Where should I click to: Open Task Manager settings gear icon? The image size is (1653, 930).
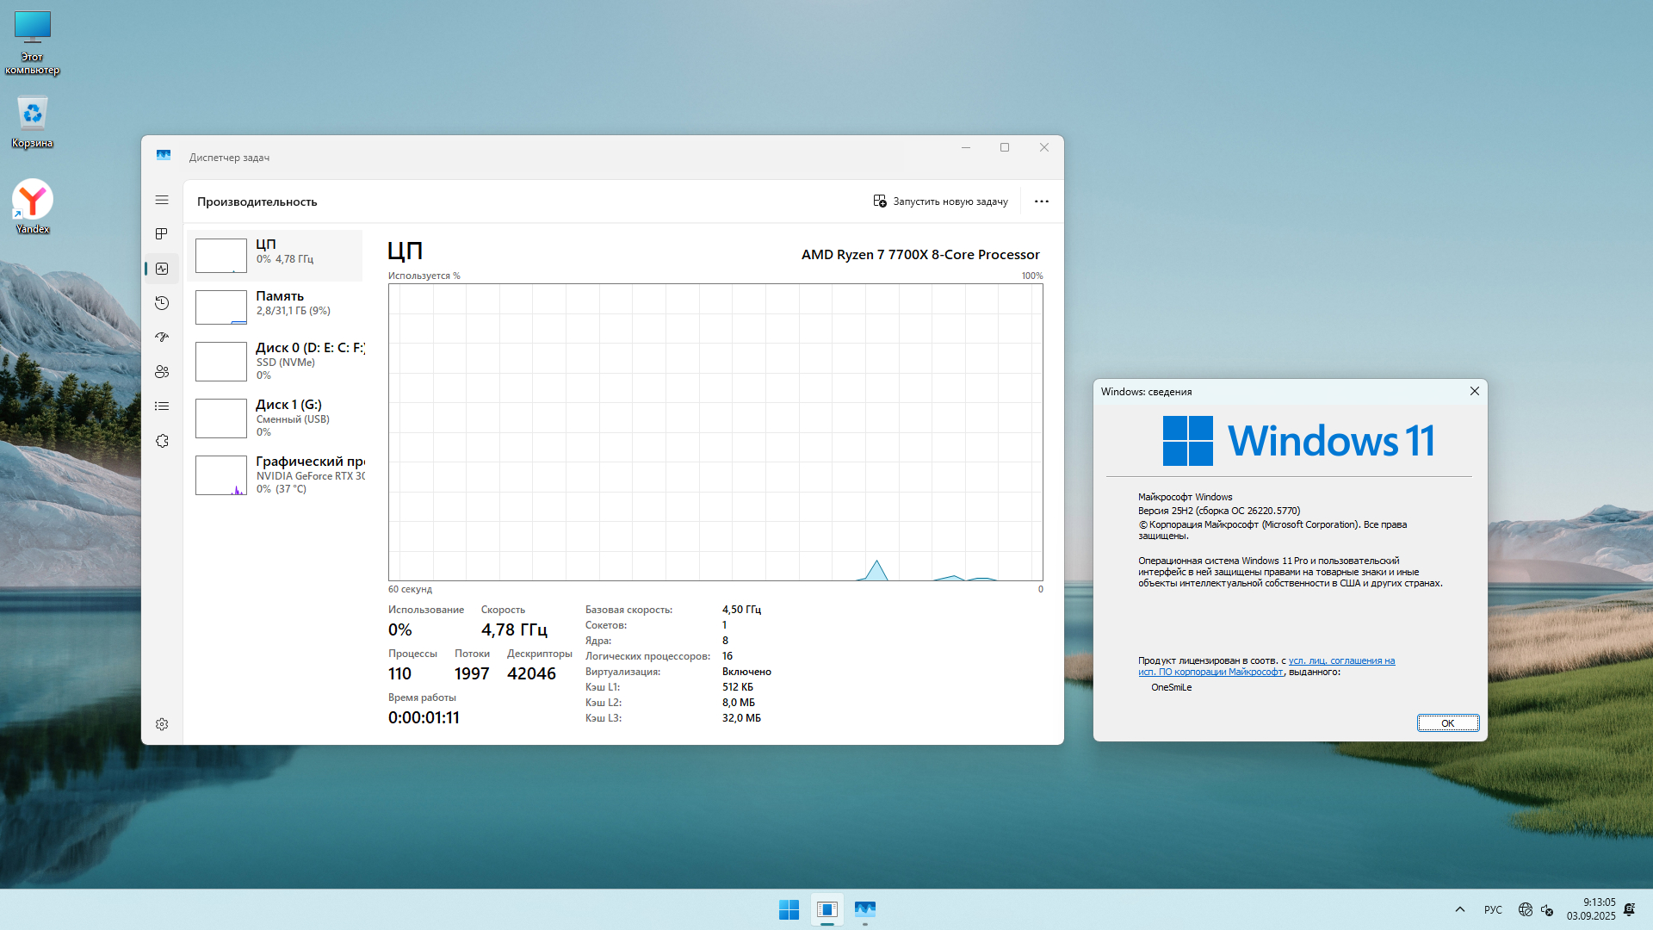click(x=162, y=724)
